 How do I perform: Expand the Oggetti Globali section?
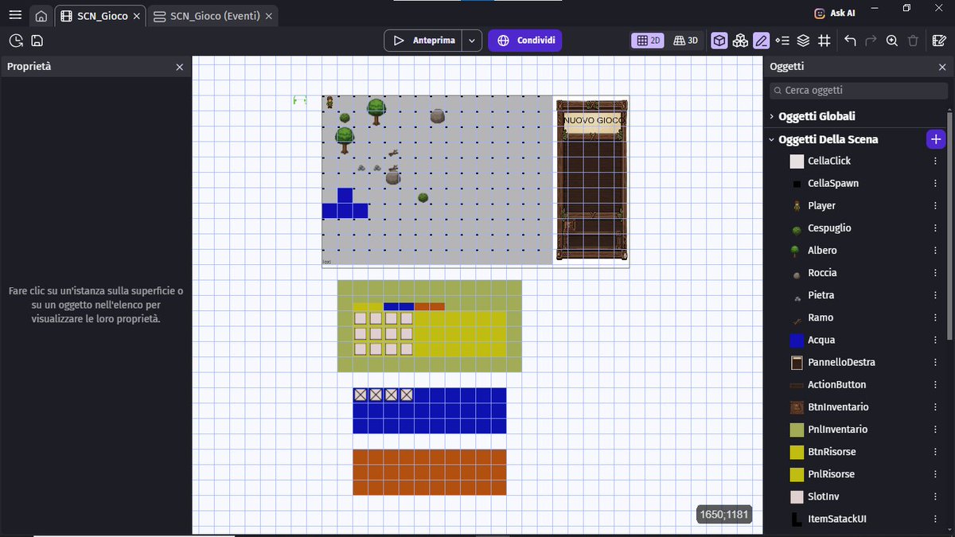click(x=771, y=116)
